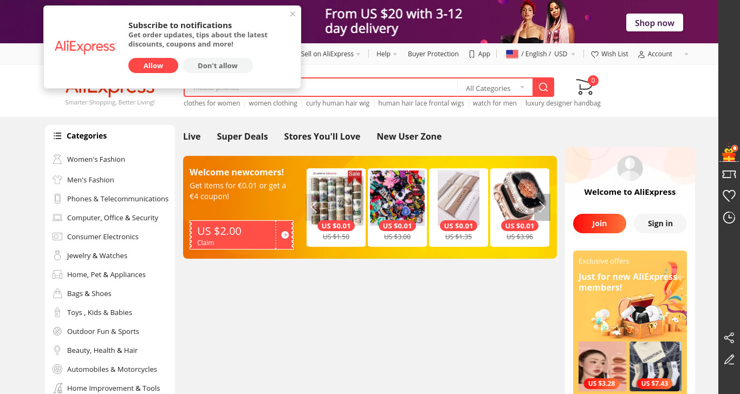
Task: Show next items in newcomer carousel
Action: pos(542,207)
